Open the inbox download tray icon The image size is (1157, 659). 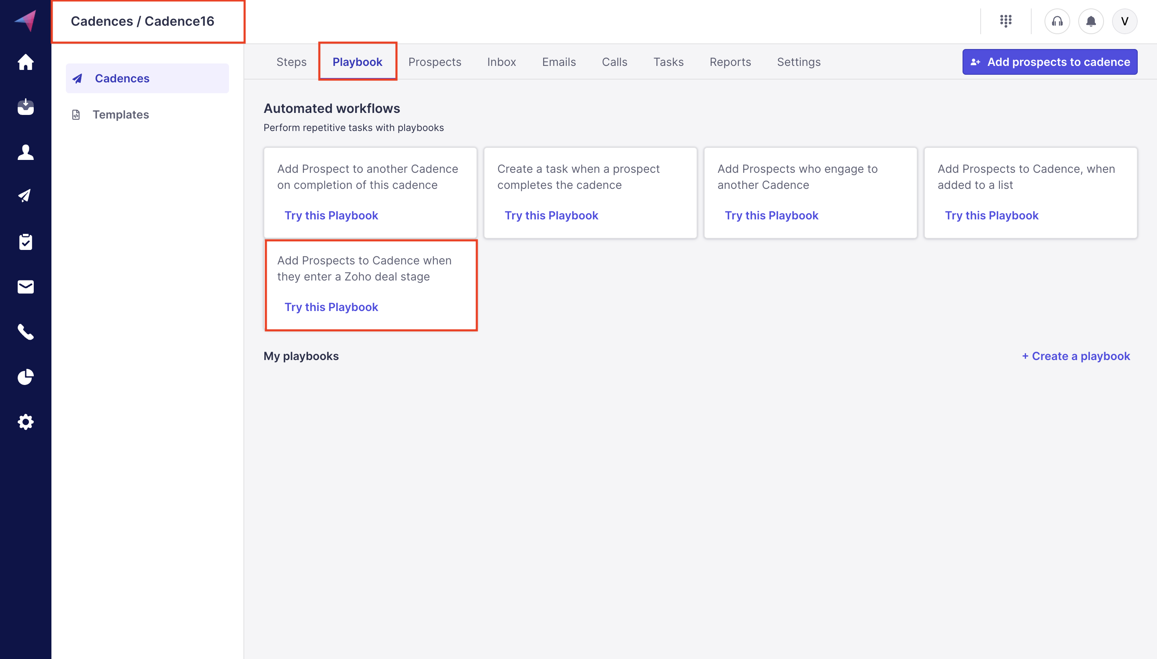pos(25,107)
